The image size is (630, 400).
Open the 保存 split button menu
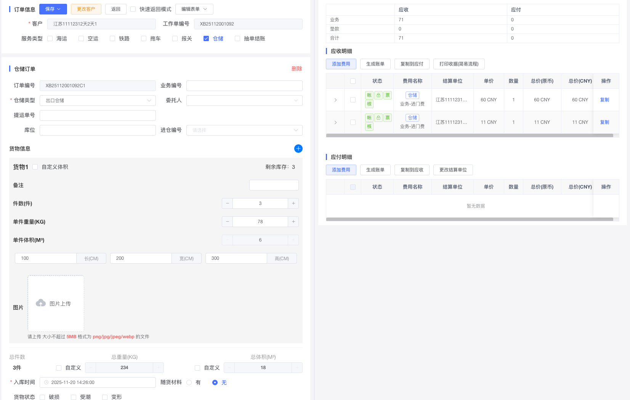[x=59, y=9]
